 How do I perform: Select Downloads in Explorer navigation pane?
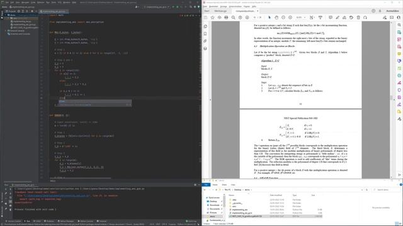click(x=214, y=205)
